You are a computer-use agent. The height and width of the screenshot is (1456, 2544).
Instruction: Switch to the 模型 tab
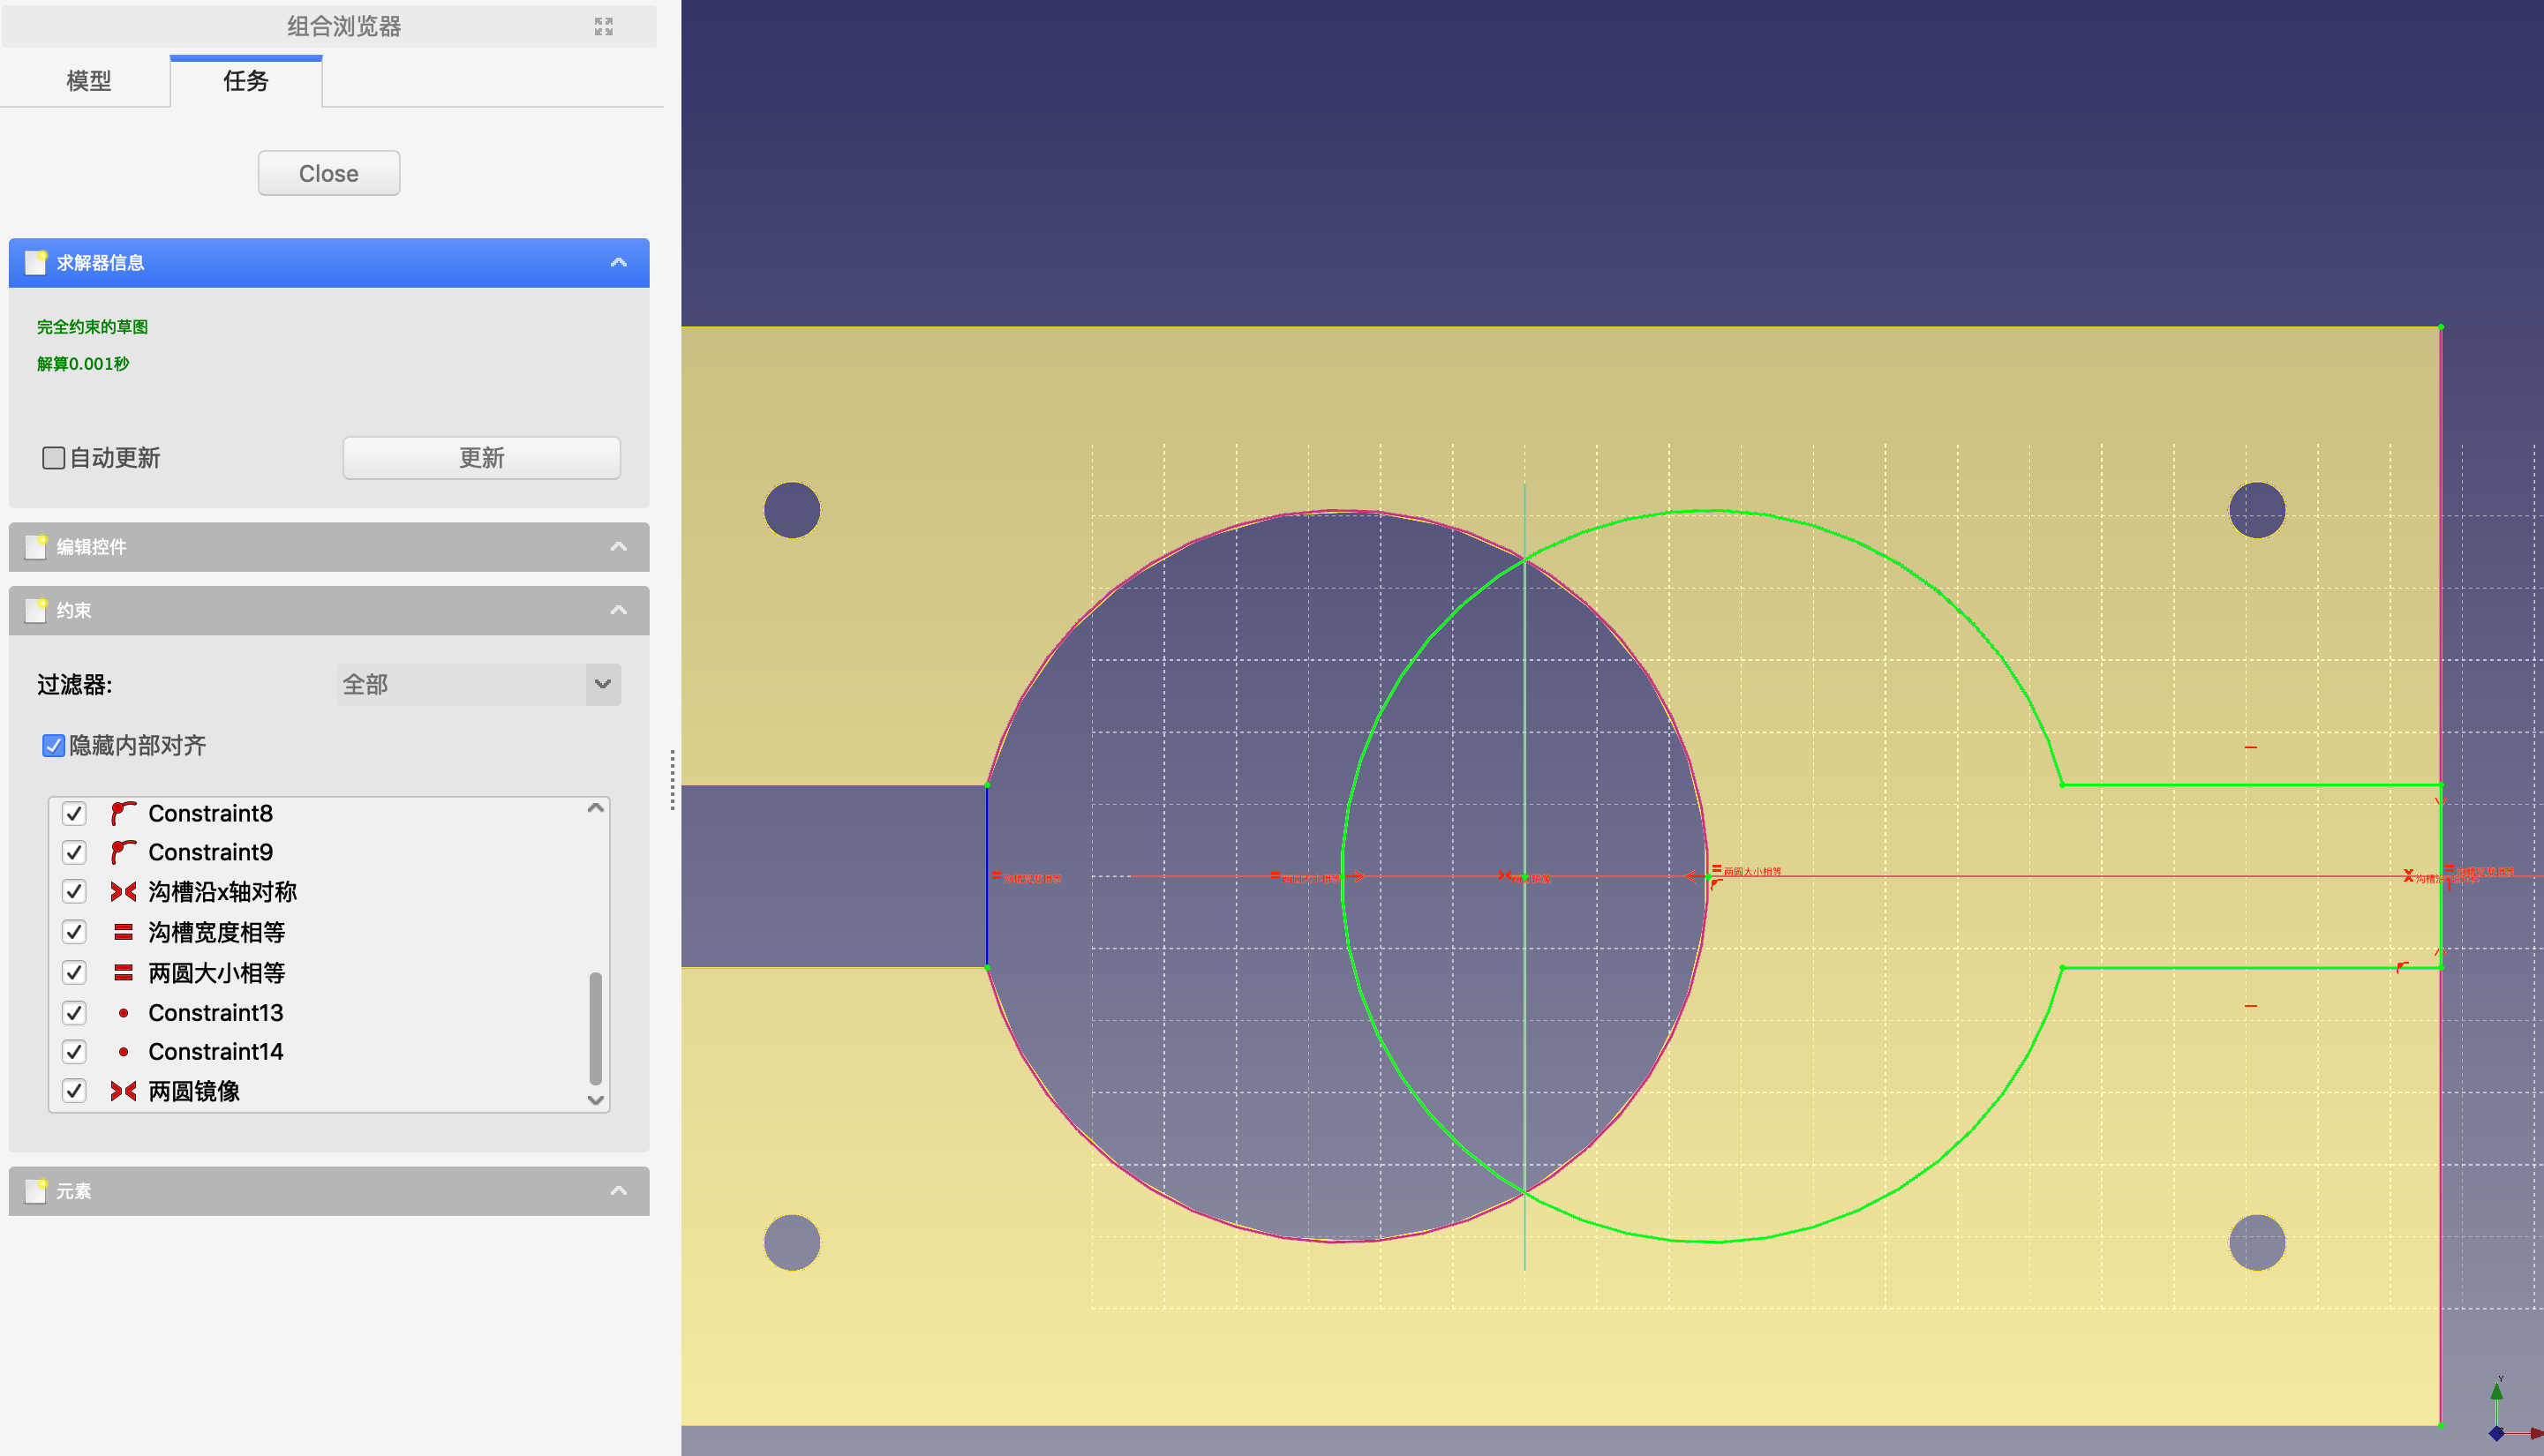[88, 81]
